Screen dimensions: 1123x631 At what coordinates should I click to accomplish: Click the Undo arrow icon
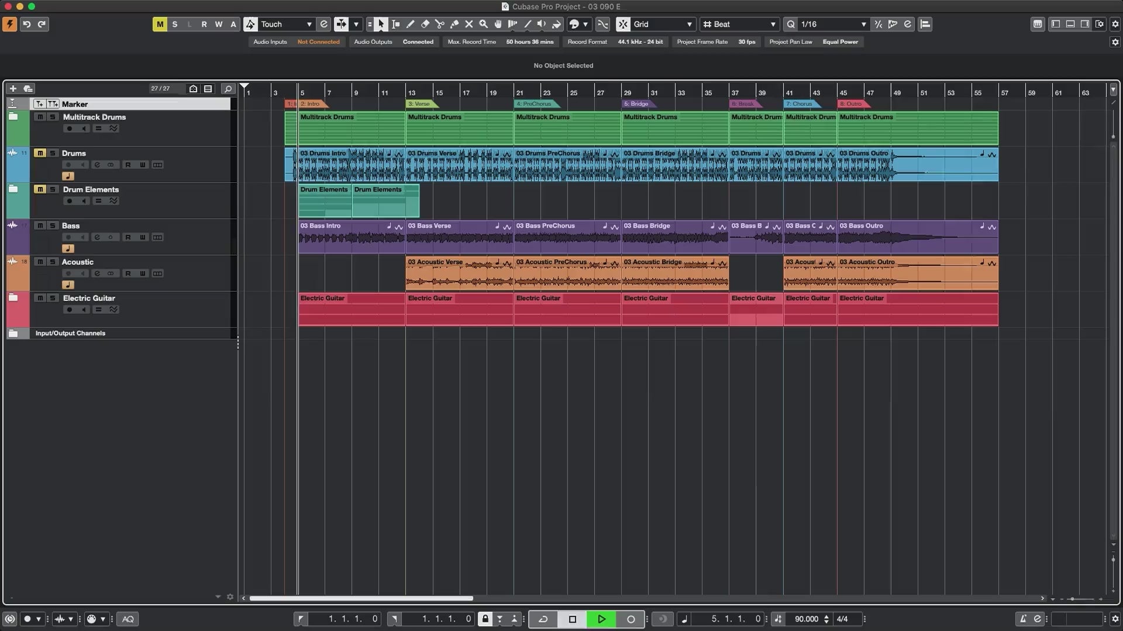[26, 24]
